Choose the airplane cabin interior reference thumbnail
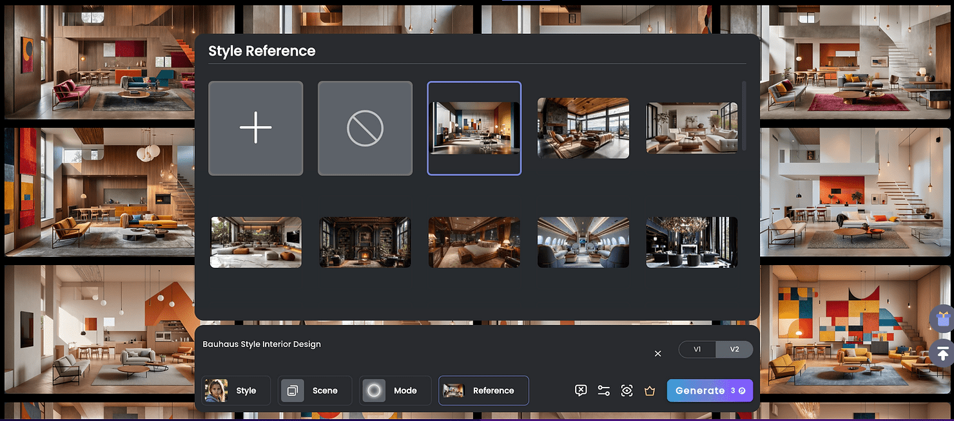Screen dimensions: 954x421 pyautogui.click(x=583, y=242)
